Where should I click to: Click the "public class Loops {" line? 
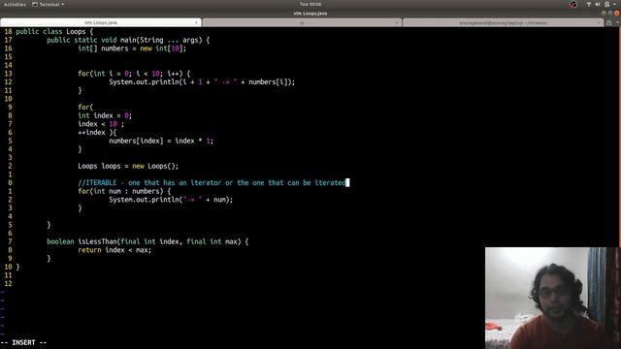point(54,32)
